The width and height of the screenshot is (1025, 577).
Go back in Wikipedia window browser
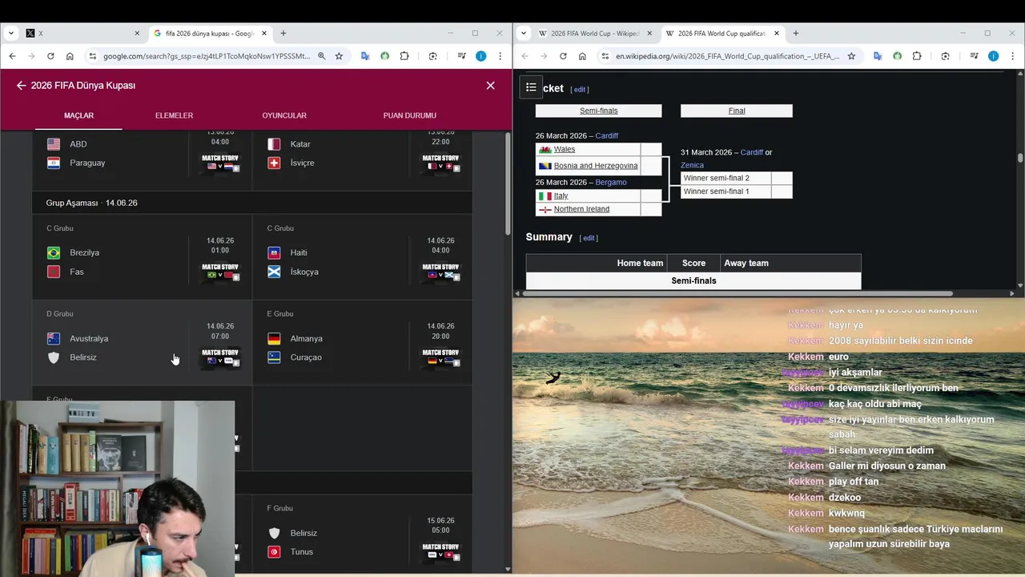[525, 56]
